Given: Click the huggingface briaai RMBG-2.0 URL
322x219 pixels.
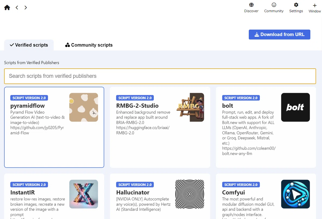Looking at the screenshot, I should (x=143, y=130).
